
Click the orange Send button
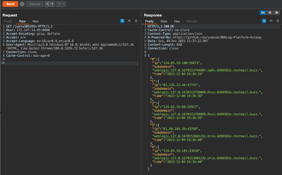(10, 4)
